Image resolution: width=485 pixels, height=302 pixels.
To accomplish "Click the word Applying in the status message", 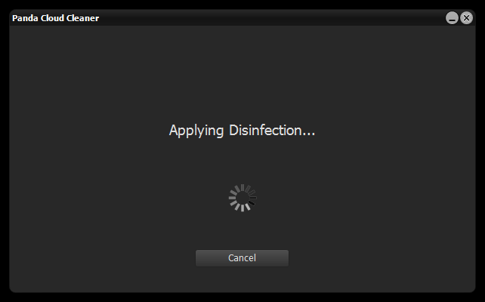I will [196, 131].
